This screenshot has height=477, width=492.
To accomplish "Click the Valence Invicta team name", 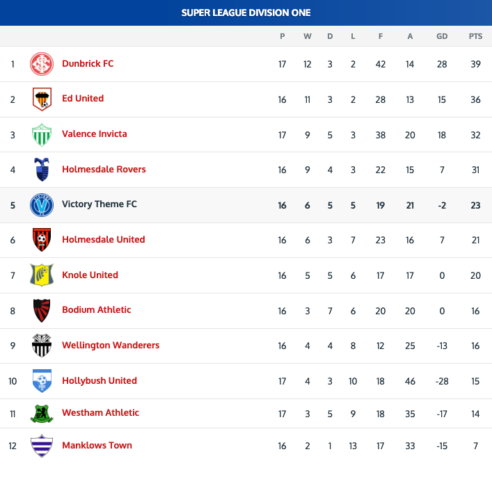I will pyautogui.click(x=95, y=134).
